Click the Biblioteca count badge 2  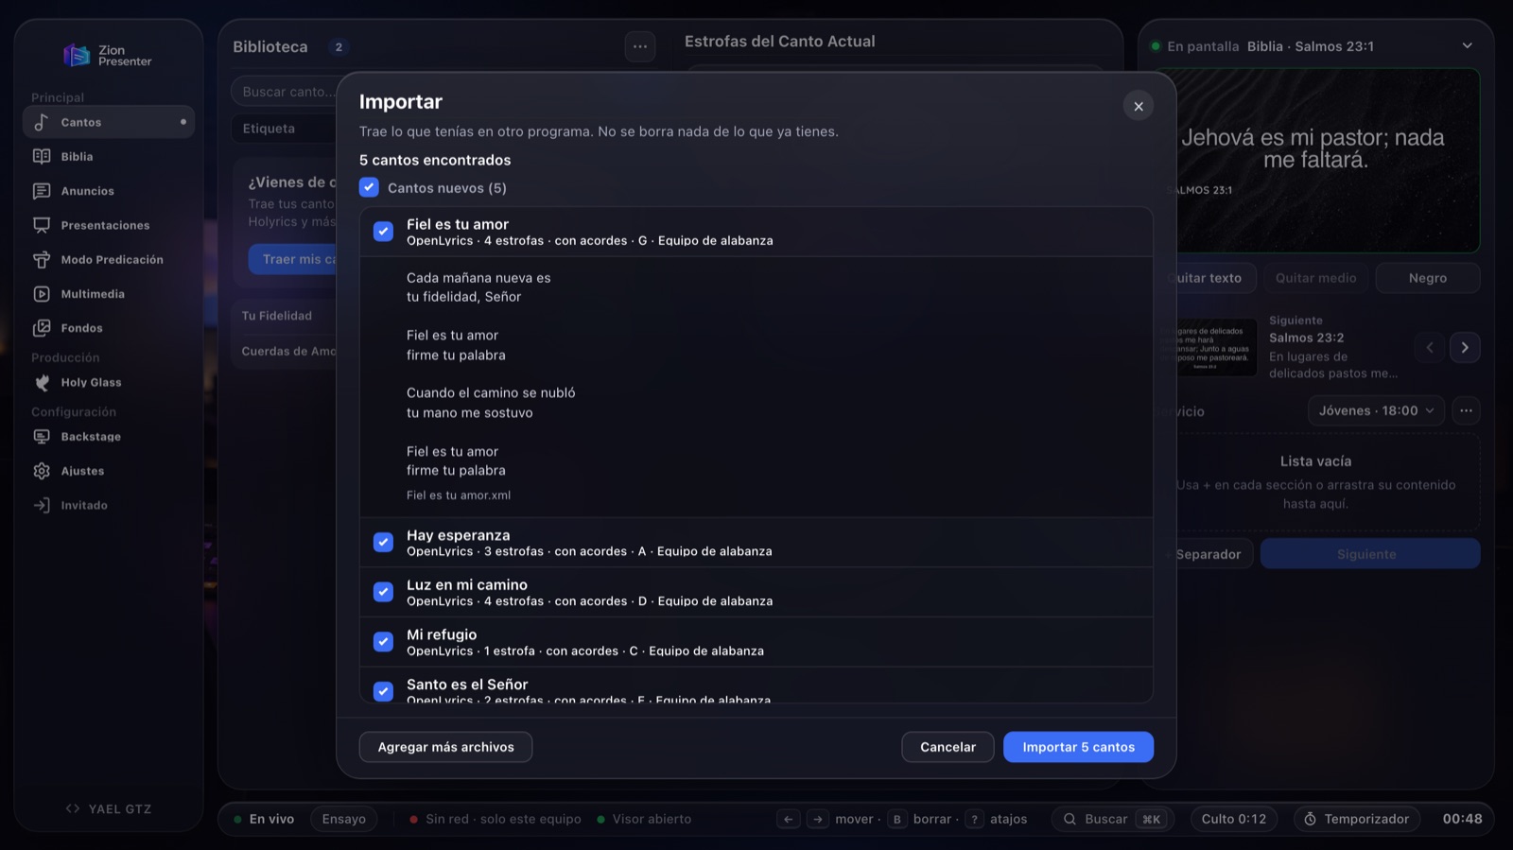(339, 46)
